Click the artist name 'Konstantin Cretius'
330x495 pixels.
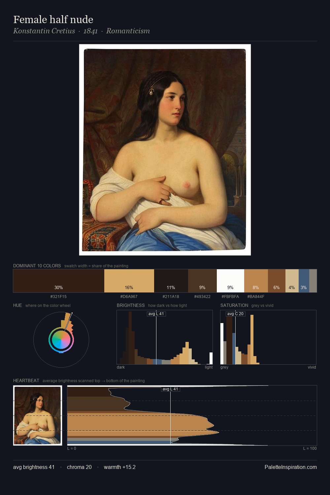pyautogui.click(x=44, y=31)
